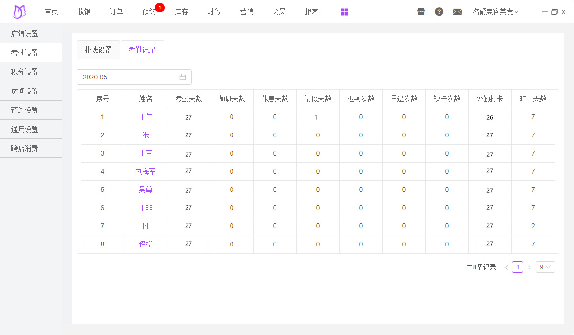Open 刘海军's attendance details link
This screenshot has height=335, width=574.
[x=146, y=171]
